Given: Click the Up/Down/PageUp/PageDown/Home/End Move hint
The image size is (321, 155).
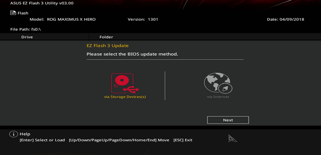Looking at the screenshot, I should [x=119, y=140].
